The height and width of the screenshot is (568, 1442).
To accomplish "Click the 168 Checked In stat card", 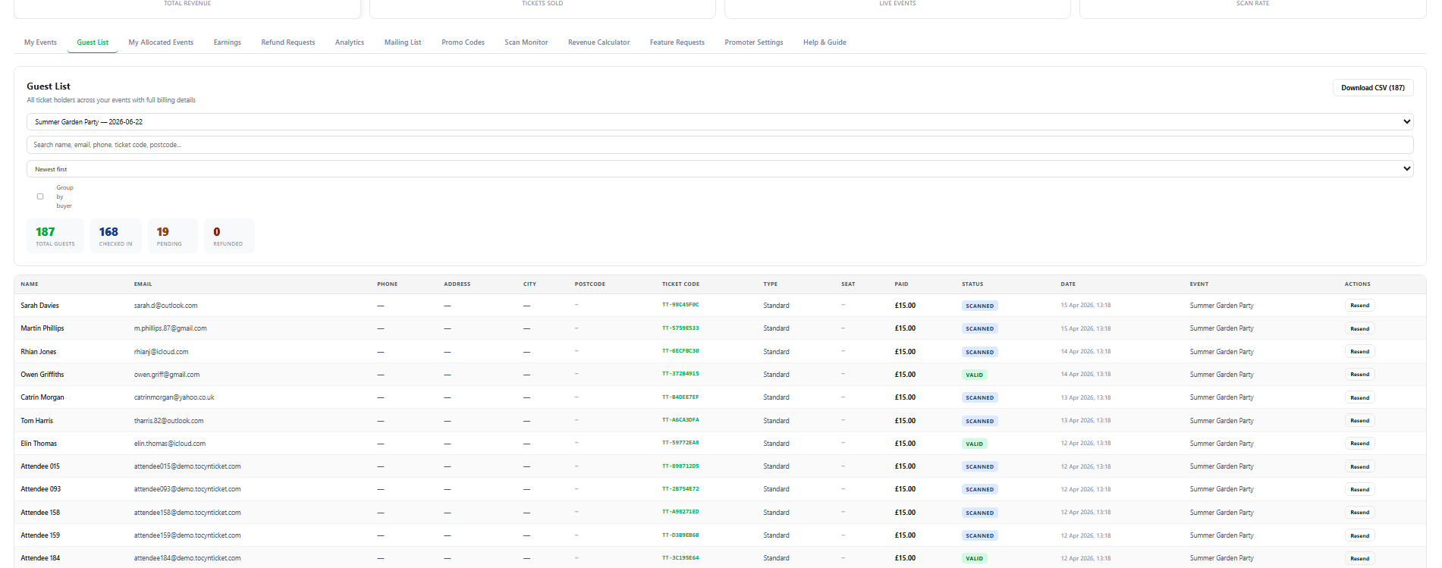I will tap(115, 236).
